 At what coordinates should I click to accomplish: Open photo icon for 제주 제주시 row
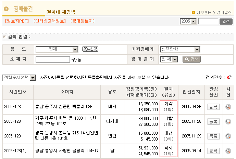(x=228, y=121)
